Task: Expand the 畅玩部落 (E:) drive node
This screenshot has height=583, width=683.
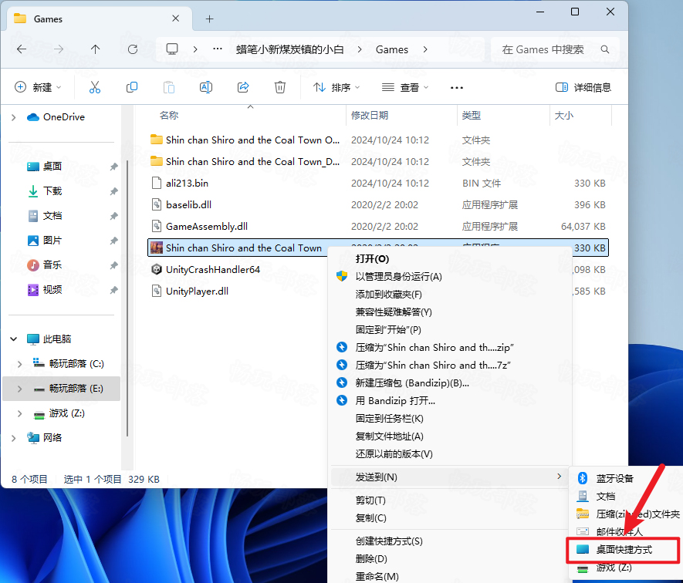Action: pyautogui.click(x=19, y=389)
